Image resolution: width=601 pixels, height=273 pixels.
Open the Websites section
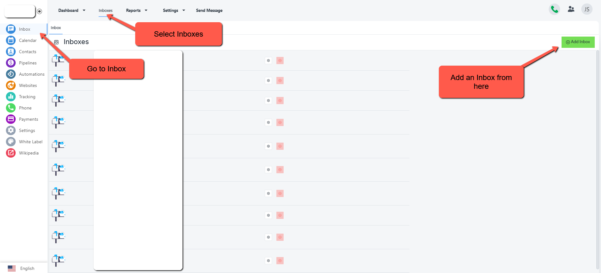[28, 85]
